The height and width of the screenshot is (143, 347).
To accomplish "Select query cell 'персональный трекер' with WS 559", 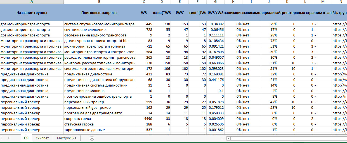I will click(99, 102).
